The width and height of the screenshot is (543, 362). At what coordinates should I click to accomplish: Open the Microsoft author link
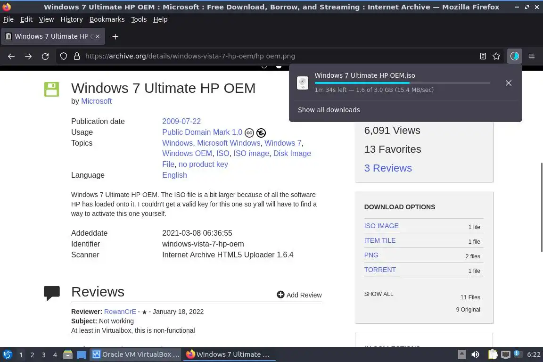point(96,101)
